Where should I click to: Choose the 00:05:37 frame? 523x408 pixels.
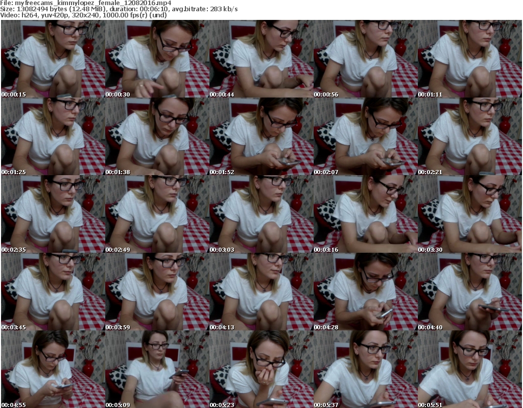point(366,369)
